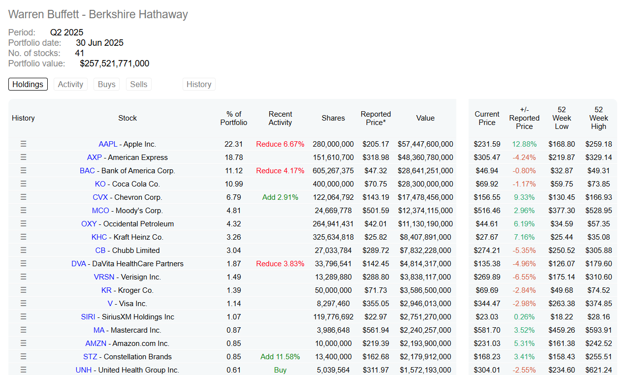The width and height of the screenshot is (631, 375).
Task: Open history icon for Constellation Brands row
Action: coord(23,357)
